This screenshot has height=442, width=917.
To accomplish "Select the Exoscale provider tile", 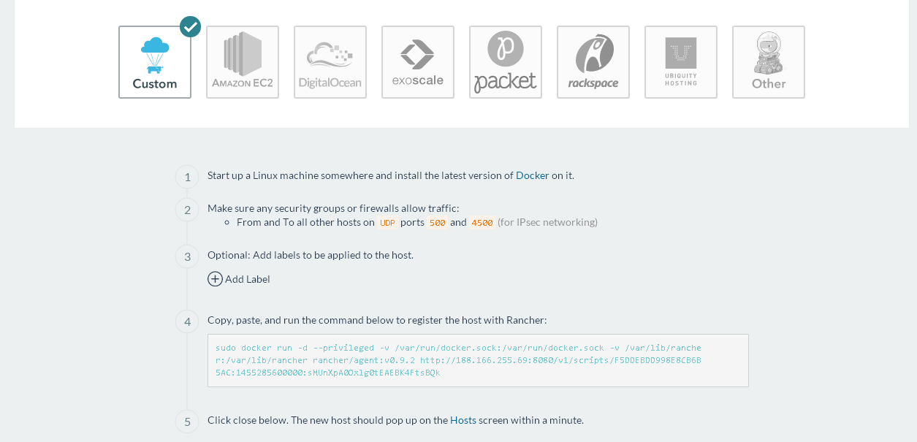I will point(418,62).
